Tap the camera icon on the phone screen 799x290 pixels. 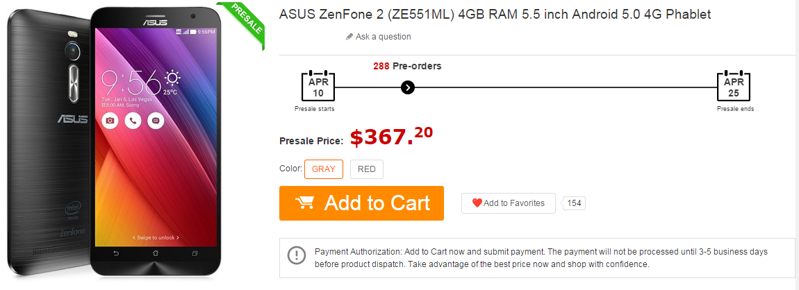[x=110, y=121]
